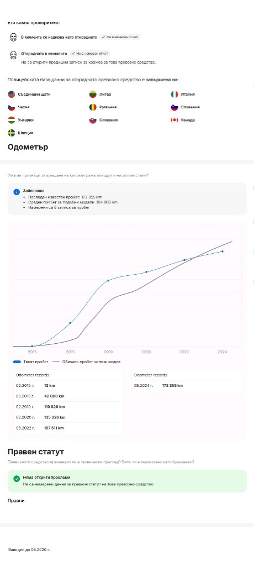Select the 08.2022 г. odometer record row

click(68, 428)
